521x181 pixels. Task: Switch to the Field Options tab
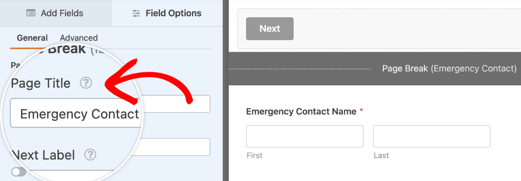(167, 13)
